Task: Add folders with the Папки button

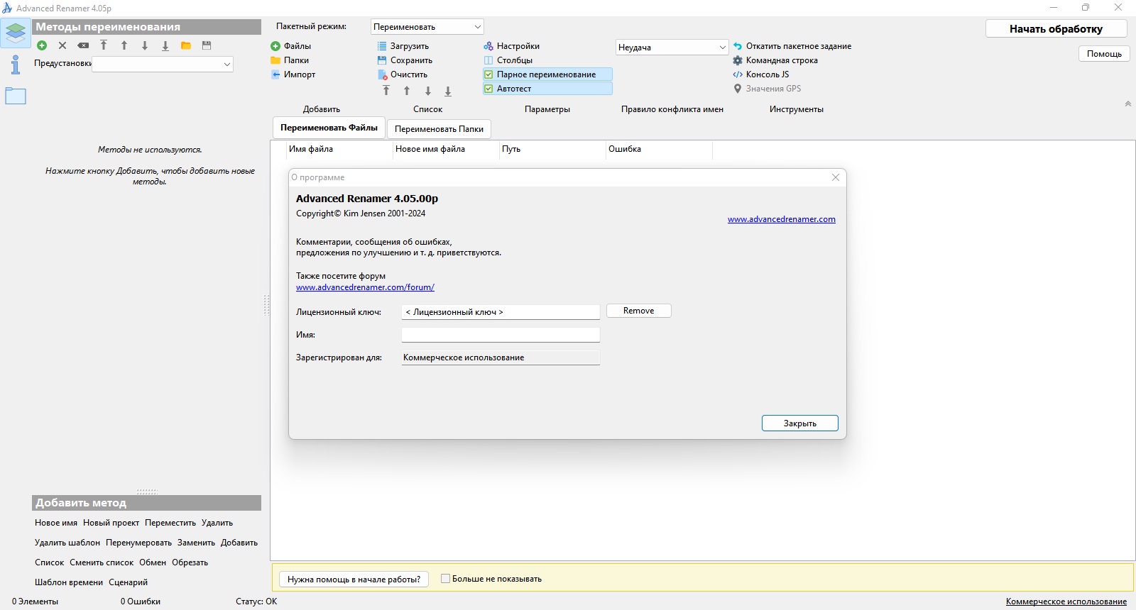Action: (x=290, y=60)
